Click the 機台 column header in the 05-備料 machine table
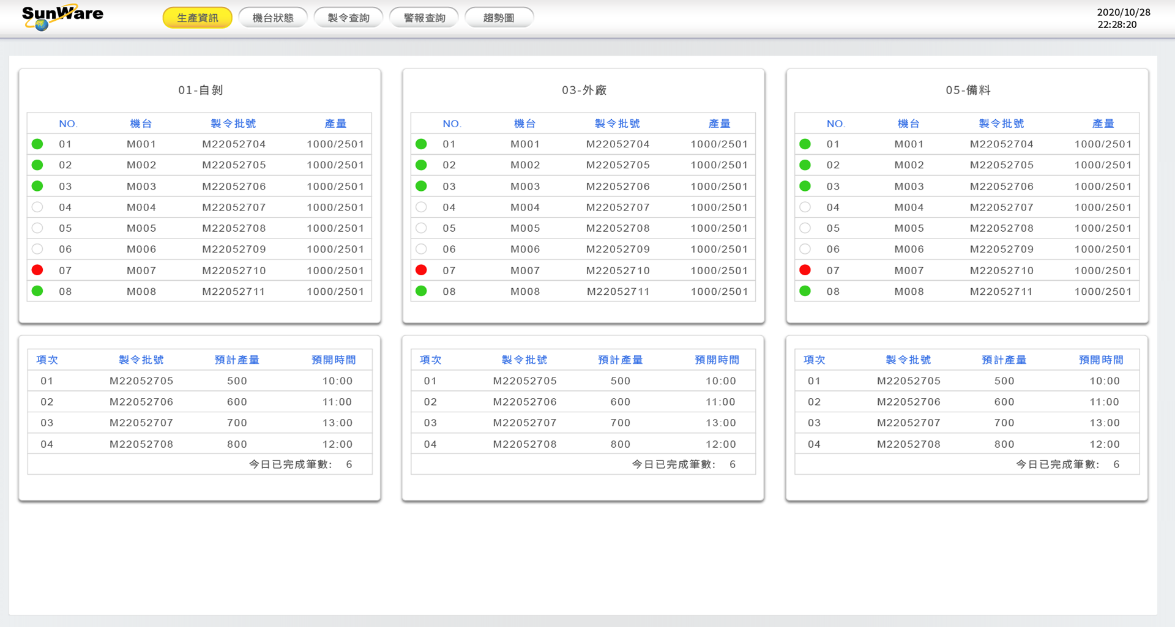1175x627 pixels. [909, 124]
